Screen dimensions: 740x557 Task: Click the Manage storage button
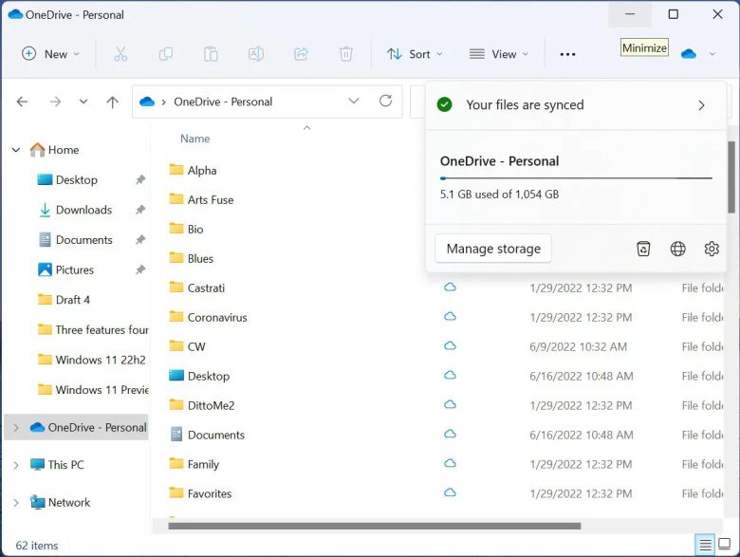click(493, 249)
